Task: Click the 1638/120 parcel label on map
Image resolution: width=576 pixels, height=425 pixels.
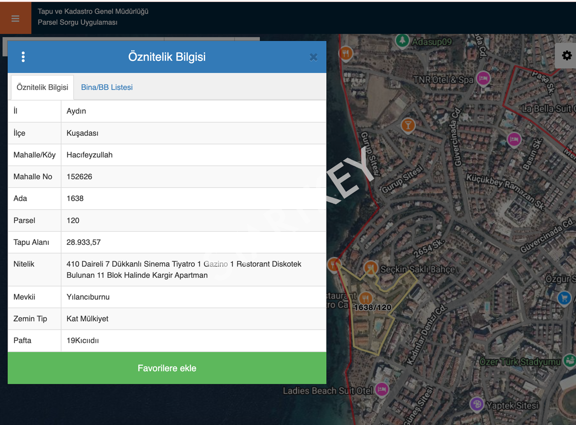Action: [x=373, y=307]
